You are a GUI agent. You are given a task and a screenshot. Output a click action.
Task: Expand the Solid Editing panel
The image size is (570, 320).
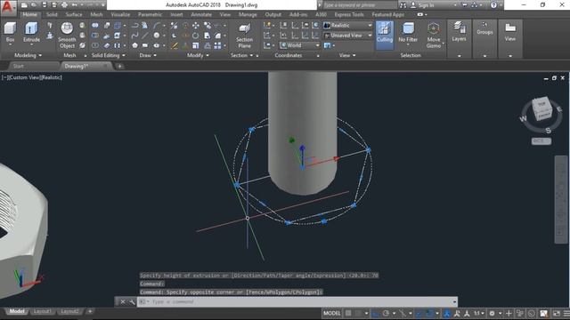pyautogui.click(x=108, y=55)
